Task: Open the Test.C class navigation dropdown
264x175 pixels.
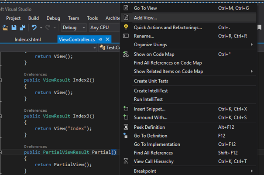Action: click(x=110, y=48)
